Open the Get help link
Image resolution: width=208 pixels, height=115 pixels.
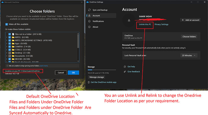click(131, 67)
